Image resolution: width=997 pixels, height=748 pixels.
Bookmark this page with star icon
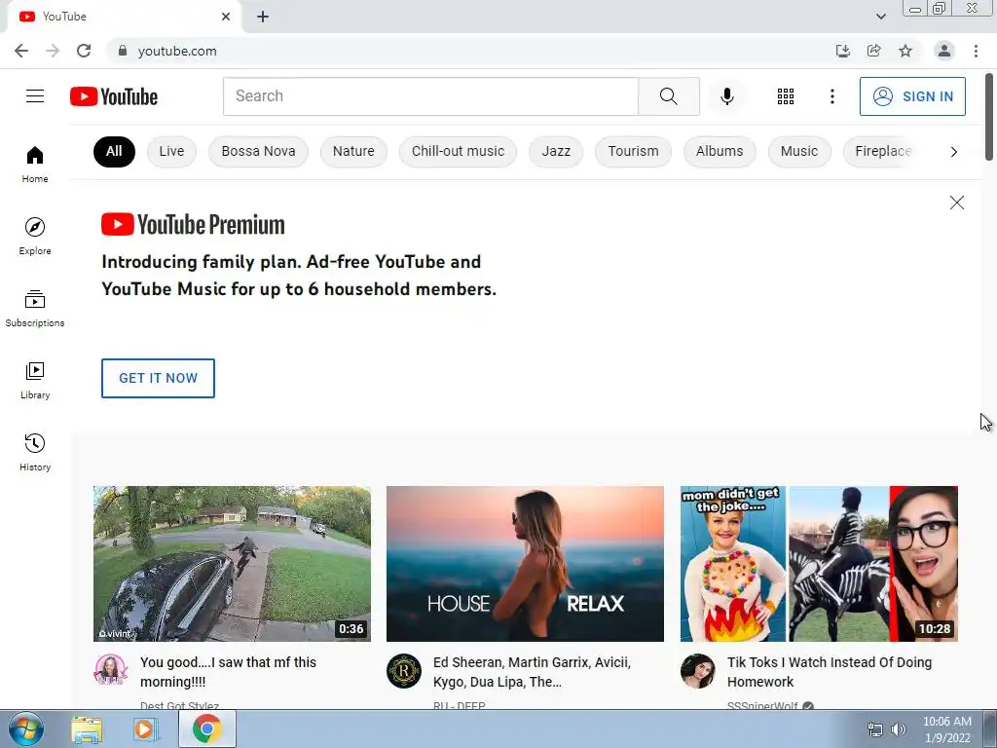click(x=905, y=51)
